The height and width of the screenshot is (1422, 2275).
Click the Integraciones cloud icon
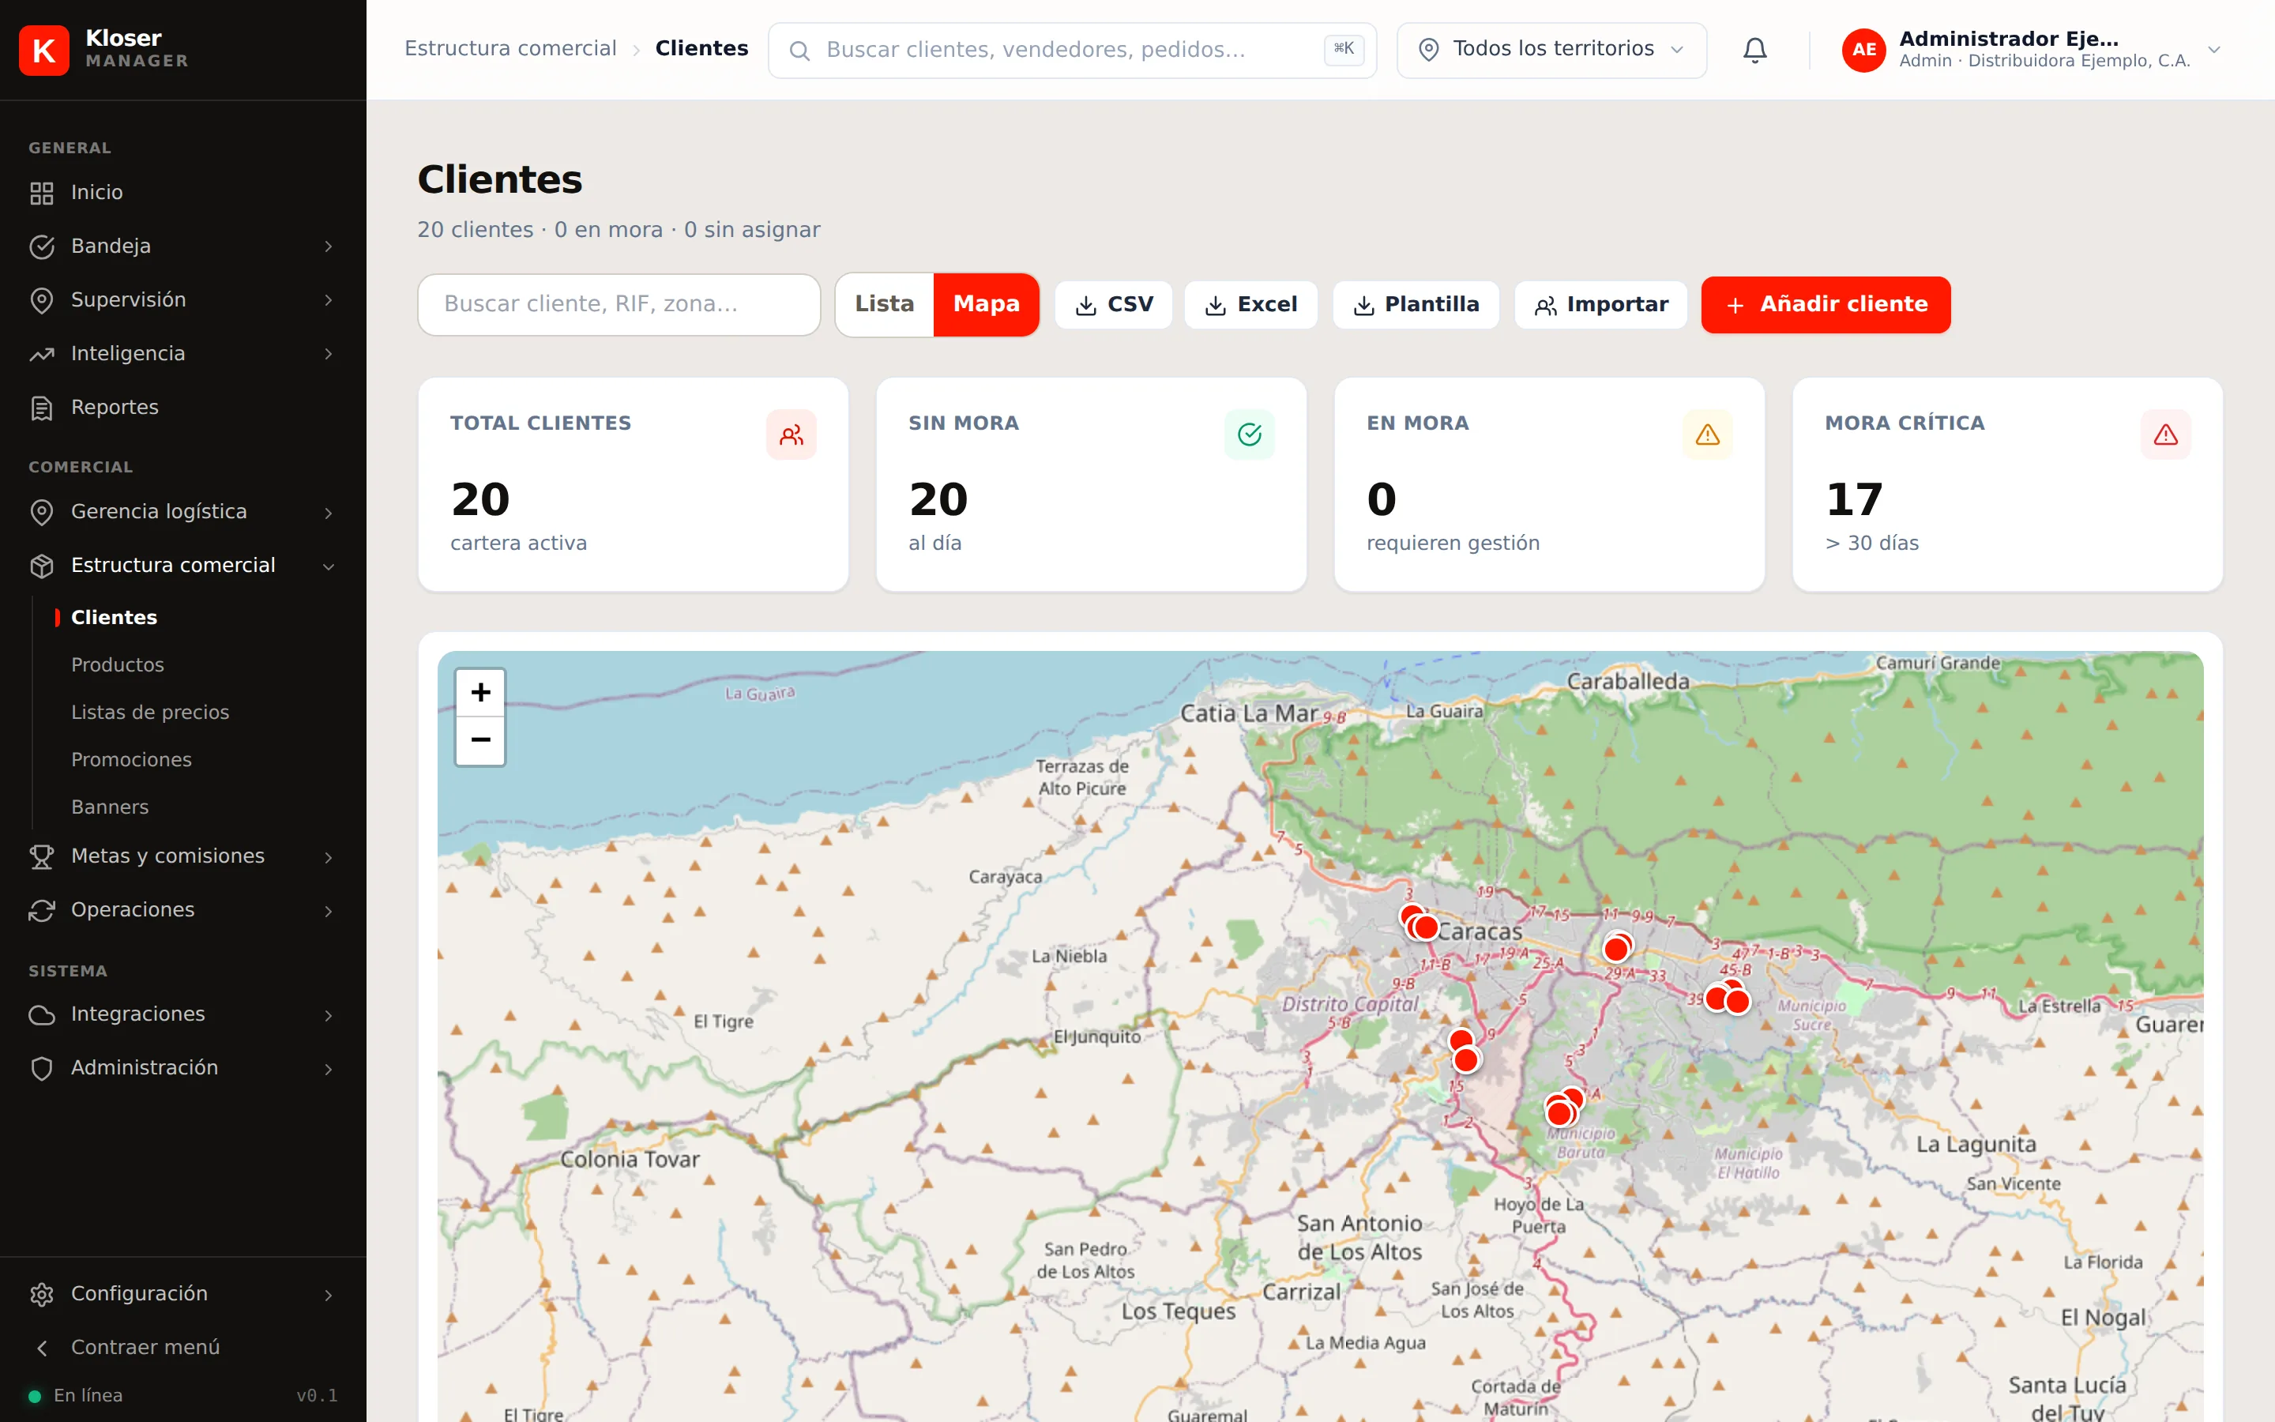pos(41,1015)
